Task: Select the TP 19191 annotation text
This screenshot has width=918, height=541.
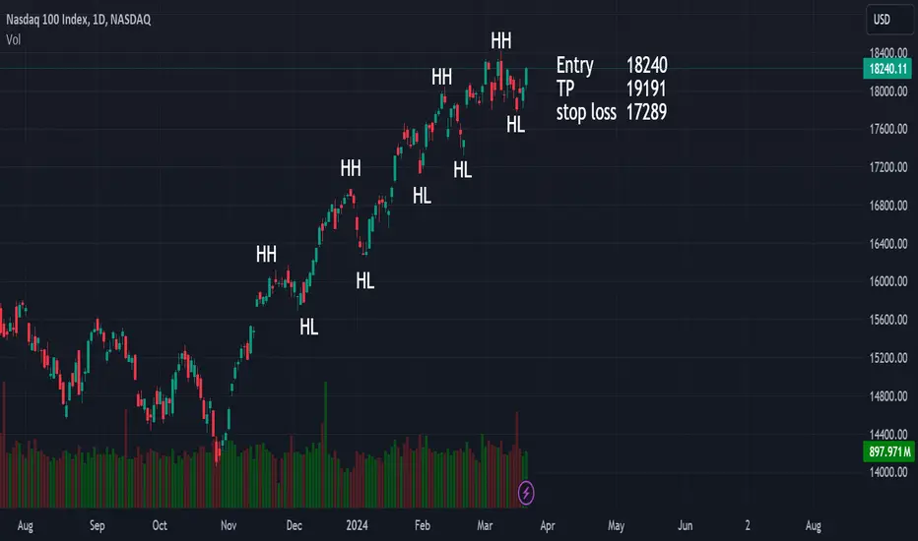Action: 611,89
